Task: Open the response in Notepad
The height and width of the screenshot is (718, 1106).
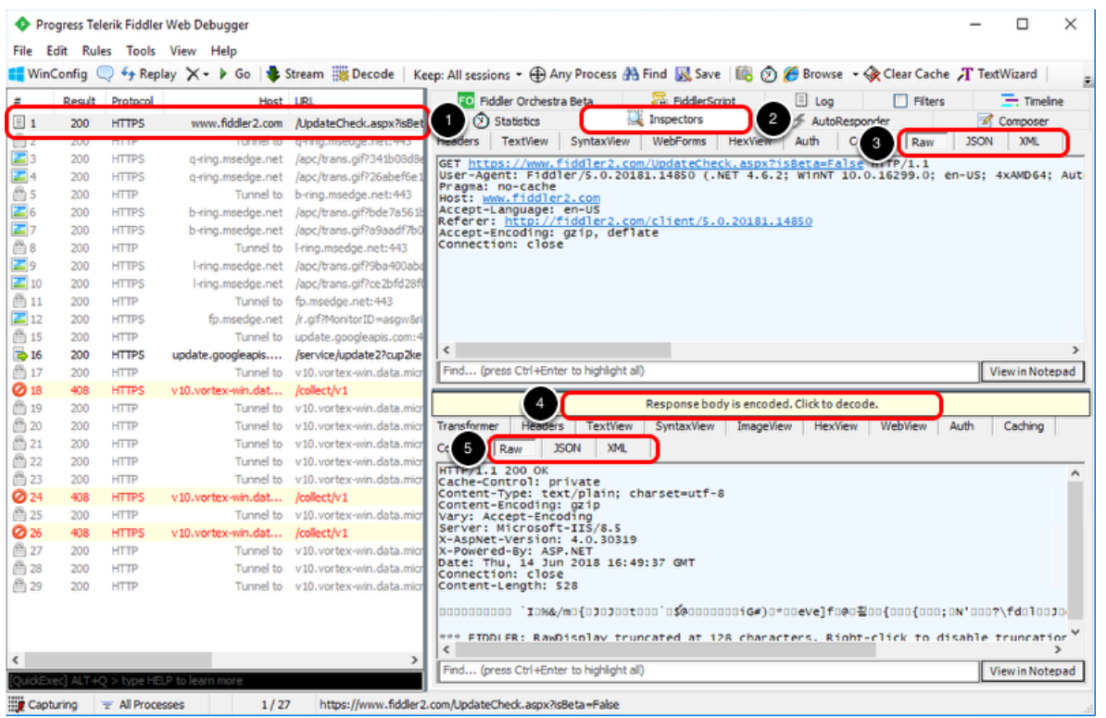Action: (x=1032, y=670)
